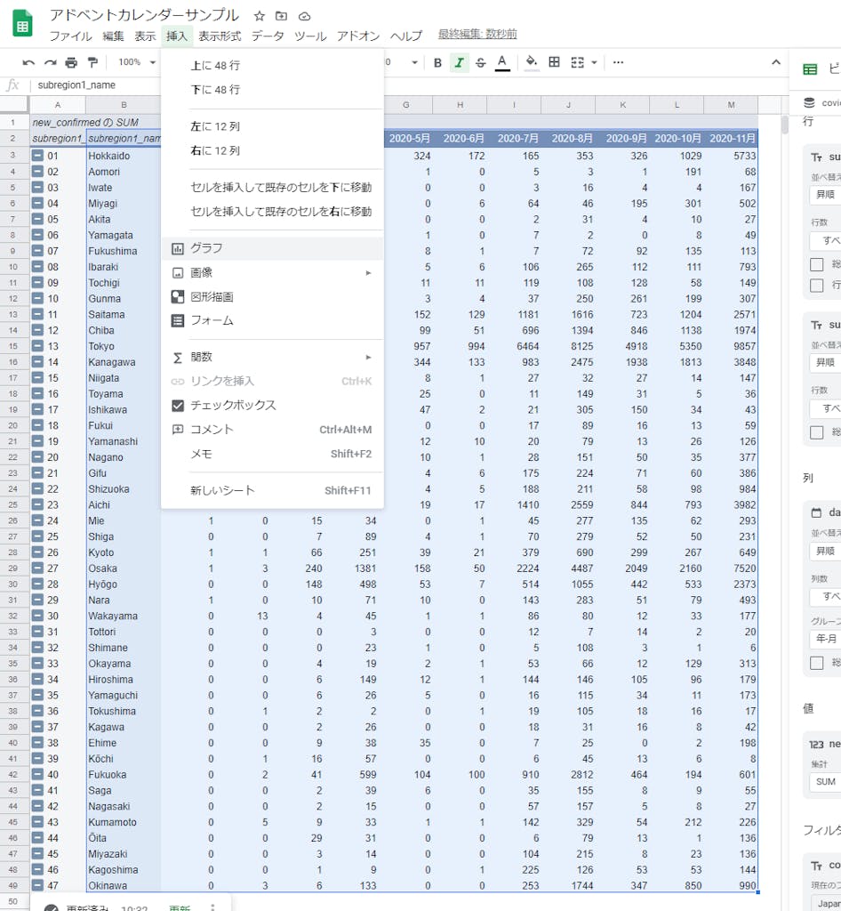
Task: Toggle the 総 checkbox under the first row field
Action: tap(817, 265)
